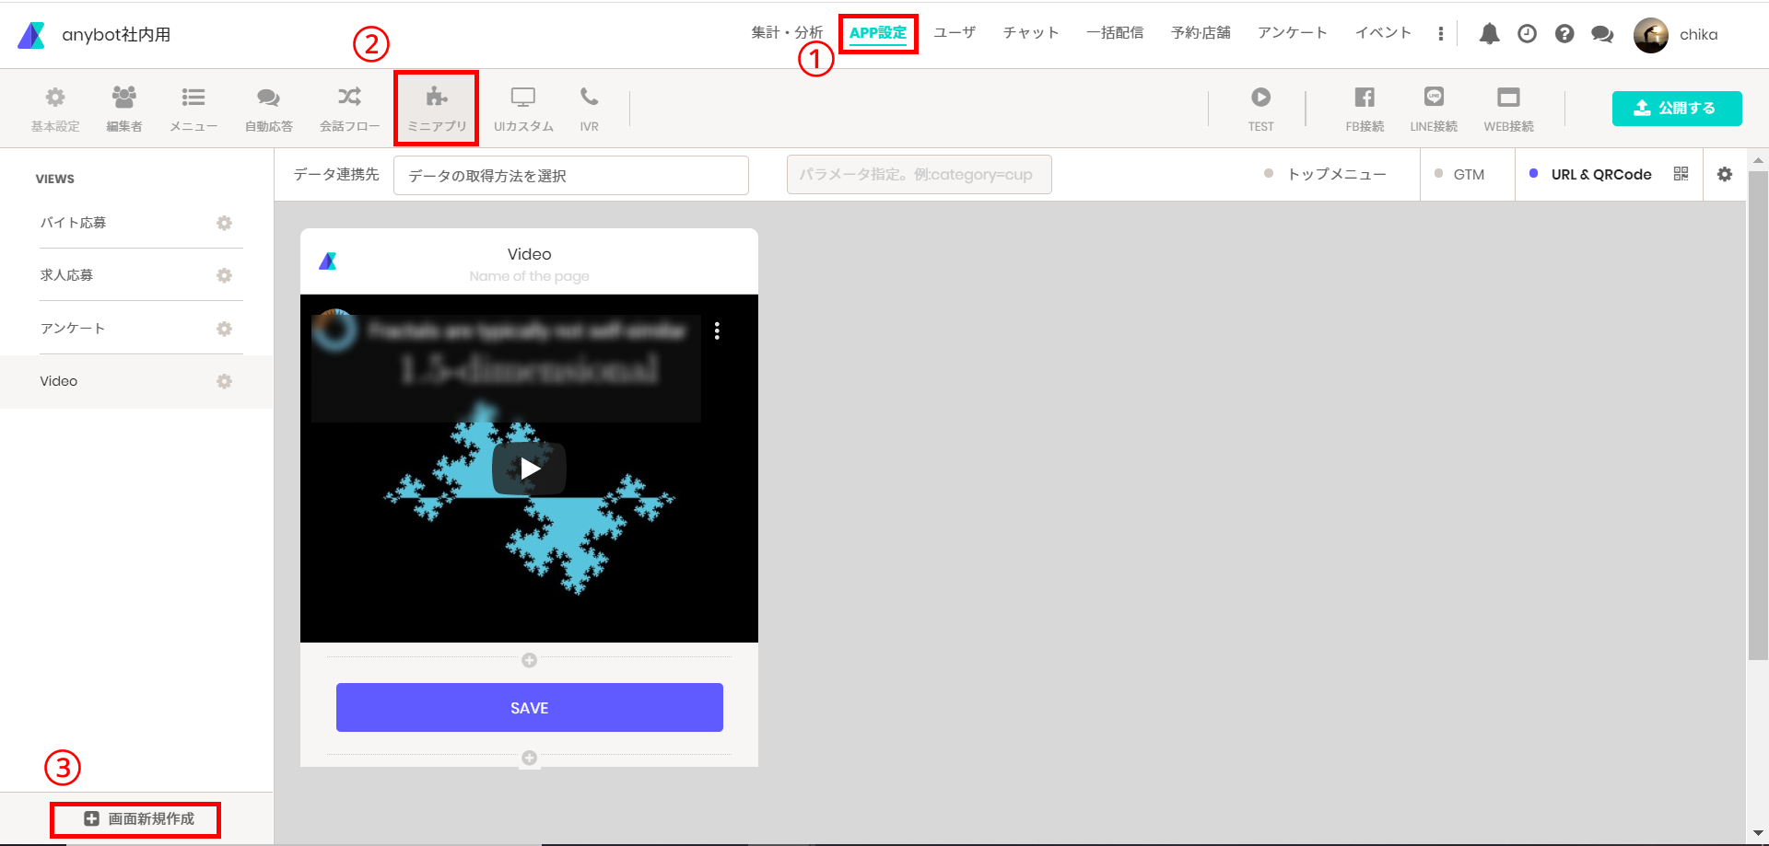
Task: Open the IVR phone icon
Action: pyautogui.click(x=589, y=97)
